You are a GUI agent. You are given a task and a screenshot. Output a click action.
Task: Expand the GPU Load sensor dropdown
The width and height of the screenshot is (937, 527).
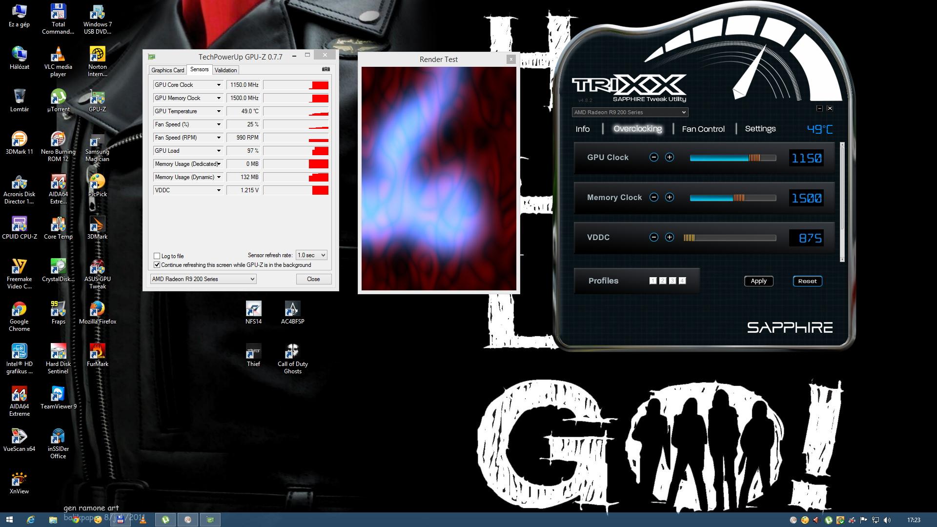point(219,151)
